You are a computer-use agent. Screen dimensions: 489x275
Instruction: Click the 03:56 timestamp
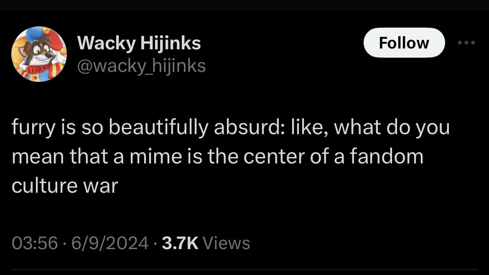point(35,243)
